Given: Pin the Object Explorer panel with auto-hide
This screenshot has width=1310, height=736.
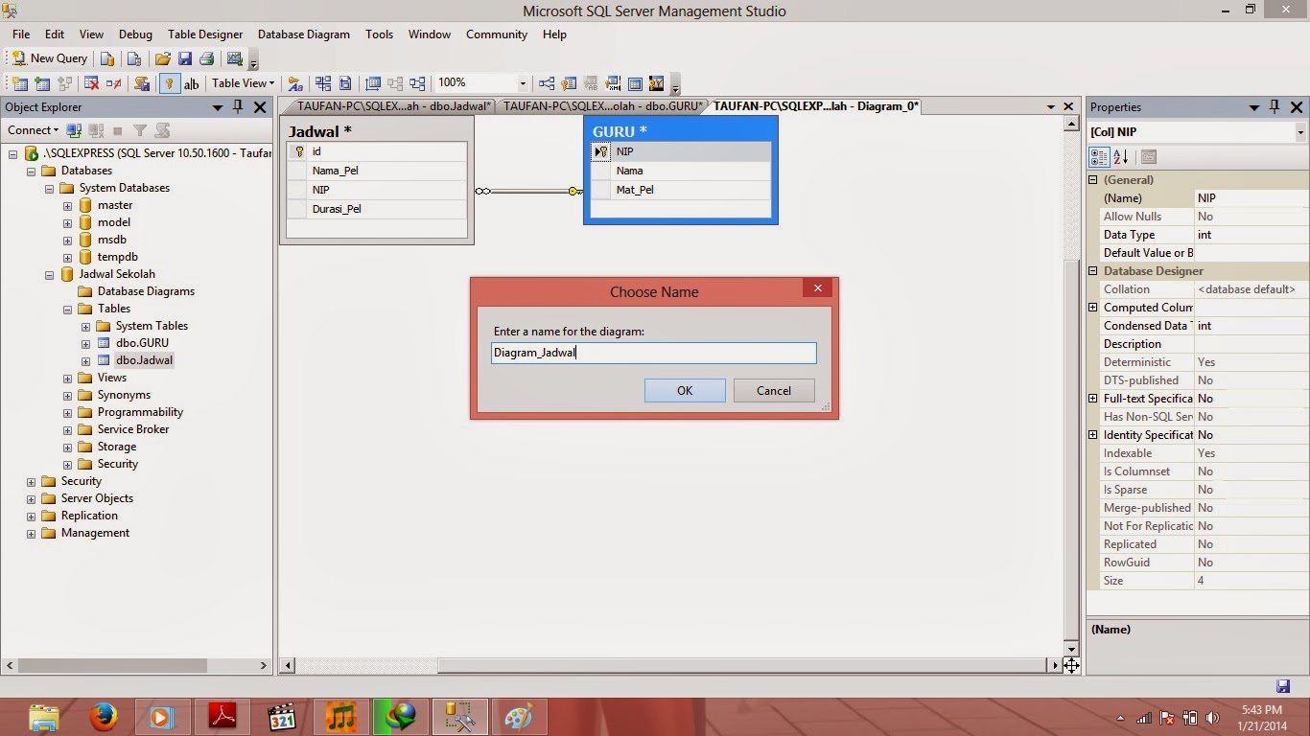Looking at the screenshot, I should (238, 107).
